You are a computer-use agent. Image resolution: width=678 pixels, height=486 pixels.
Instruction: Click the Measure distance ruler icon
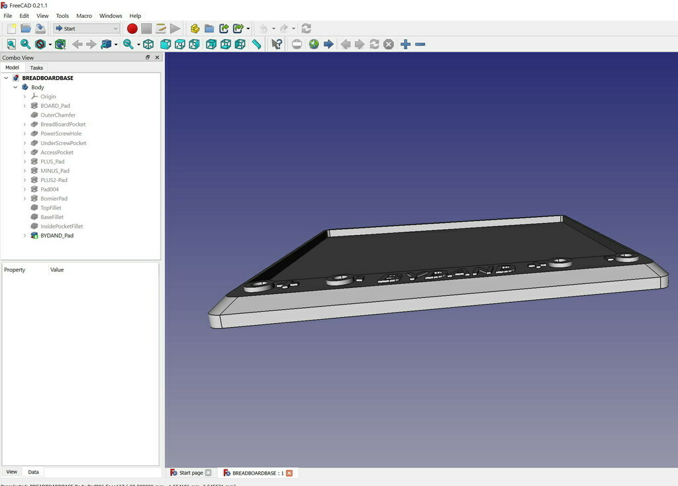256,44
